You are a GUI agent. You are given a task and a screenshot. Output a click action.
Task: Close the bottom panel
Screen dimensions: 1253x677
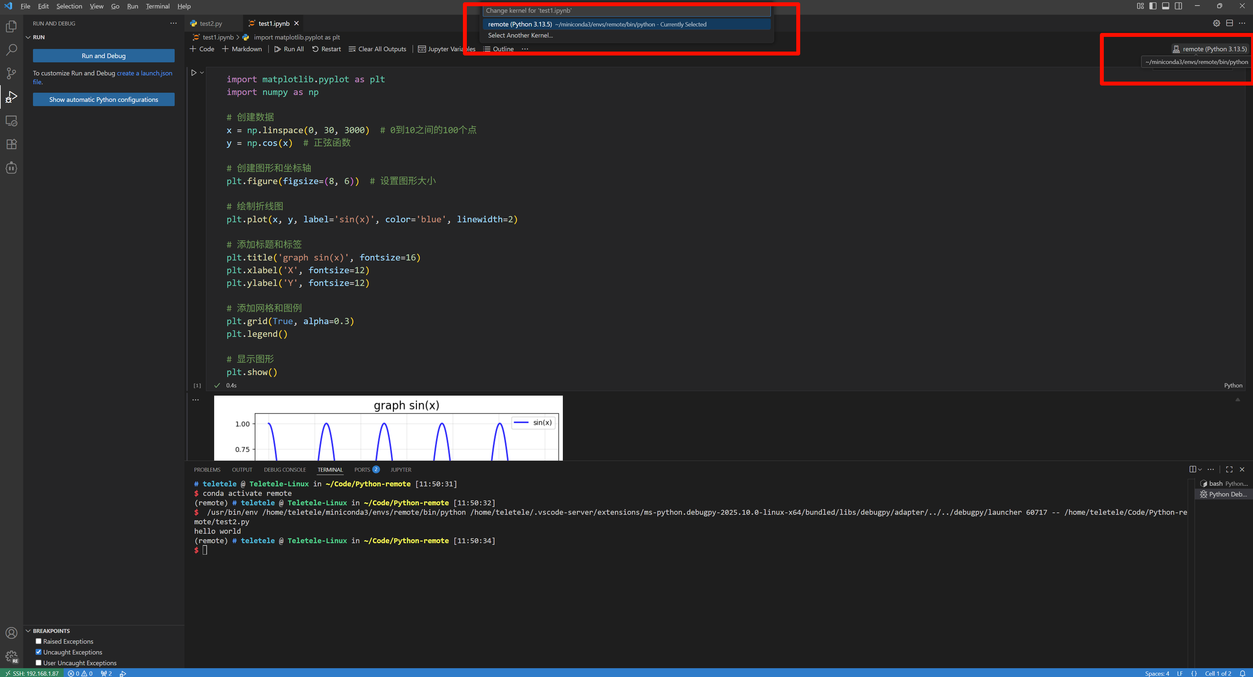1242,469
